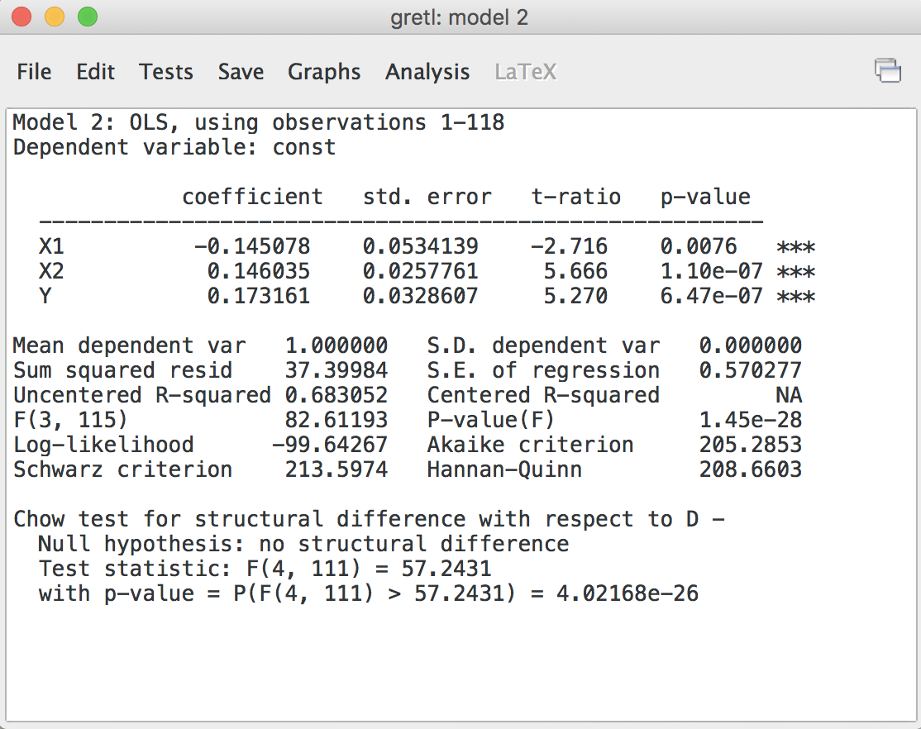The height and width of the screenshot is (729, 921).
Task: Open the gretl windows list icon
Action: coord(889,71)
